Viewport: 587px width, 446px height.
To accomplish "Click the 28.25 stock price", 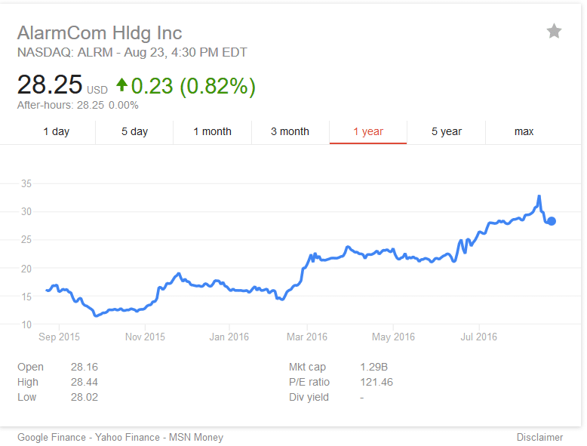I will (x=50, y=85).
